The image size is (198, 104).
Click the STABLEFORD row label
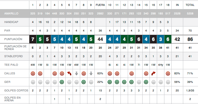(x=13, y=56)
